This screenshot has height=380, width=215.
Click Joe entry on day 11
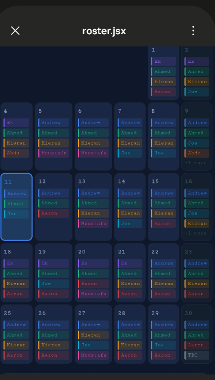[16, 214]
